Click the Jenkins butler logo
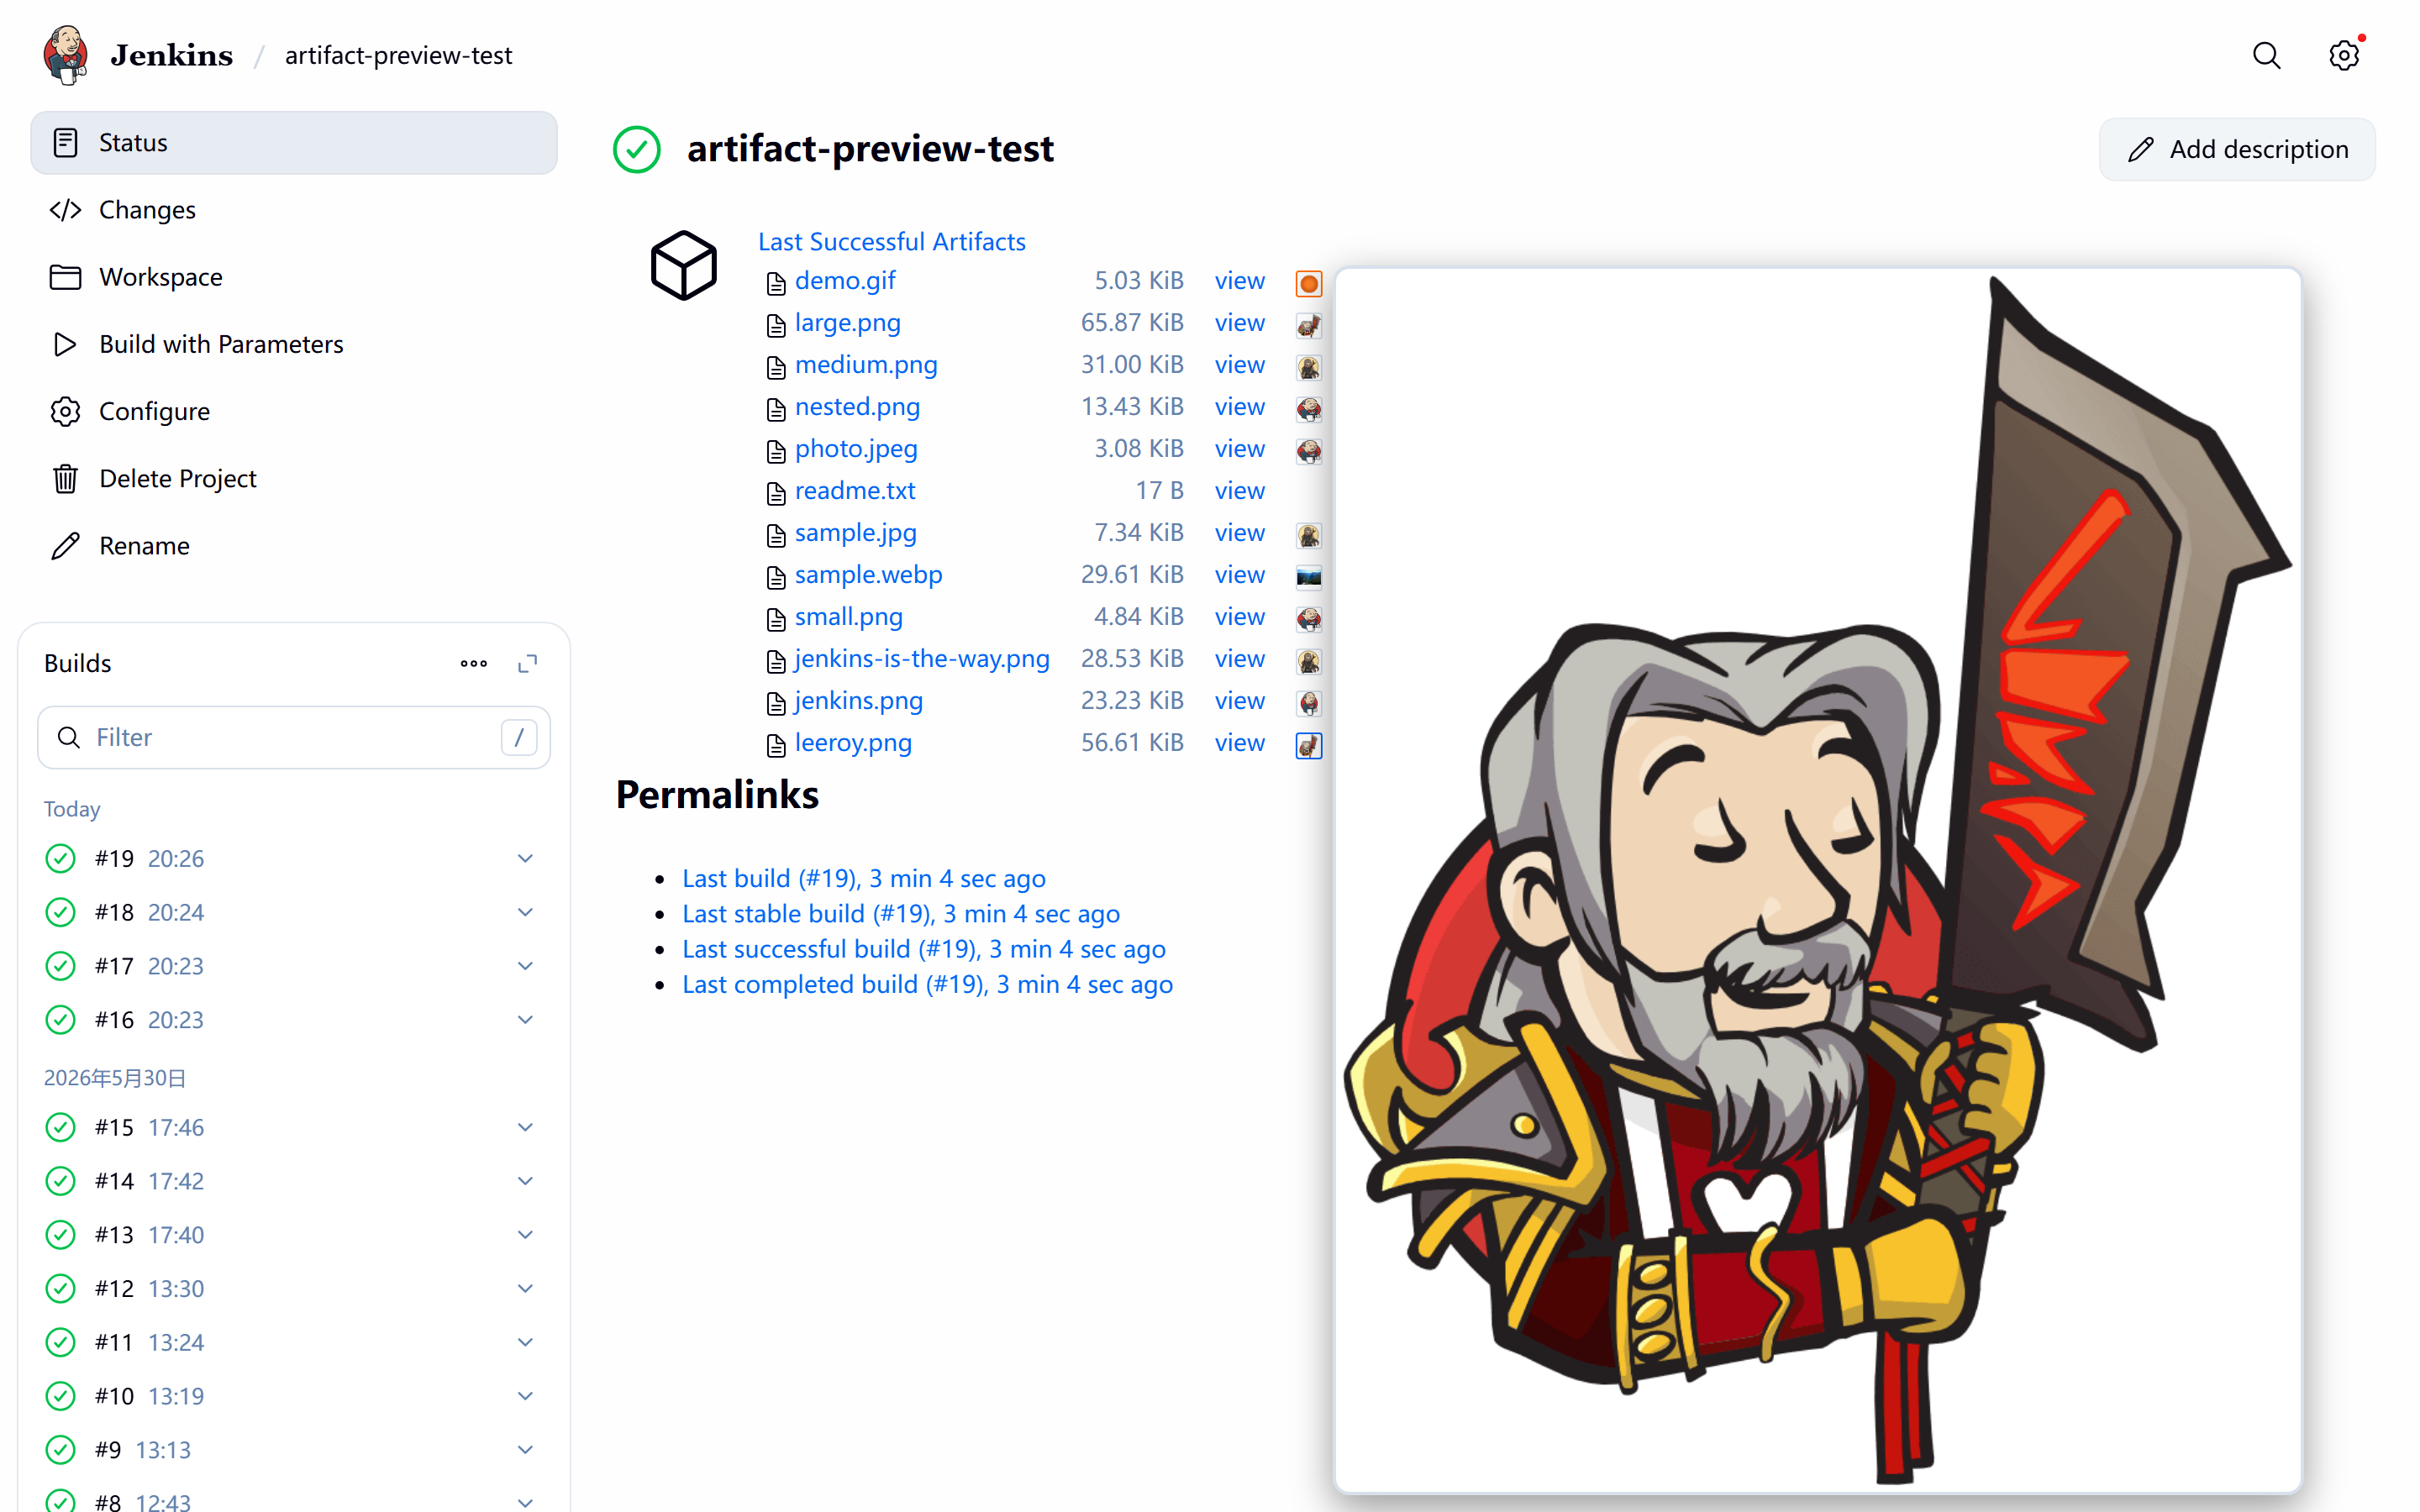 point(66,55)
